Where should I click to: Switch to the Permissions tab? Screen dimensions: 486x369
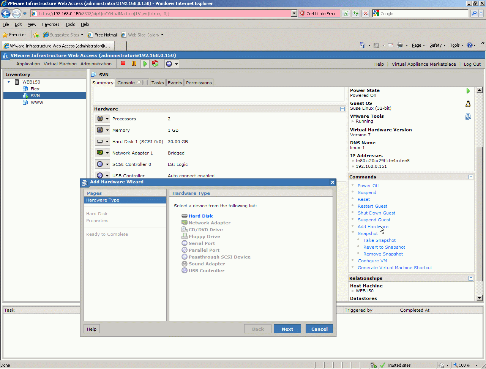(199, 83)
